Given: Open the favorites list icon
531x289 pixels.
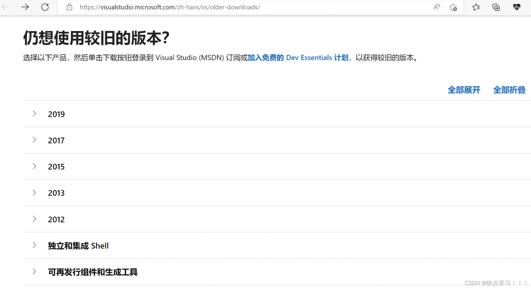Looking at the screenshot, I should coord(476,7).
